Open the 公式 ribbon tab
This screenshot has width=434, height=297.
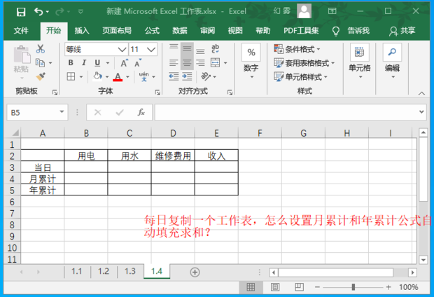coord(152,31)
